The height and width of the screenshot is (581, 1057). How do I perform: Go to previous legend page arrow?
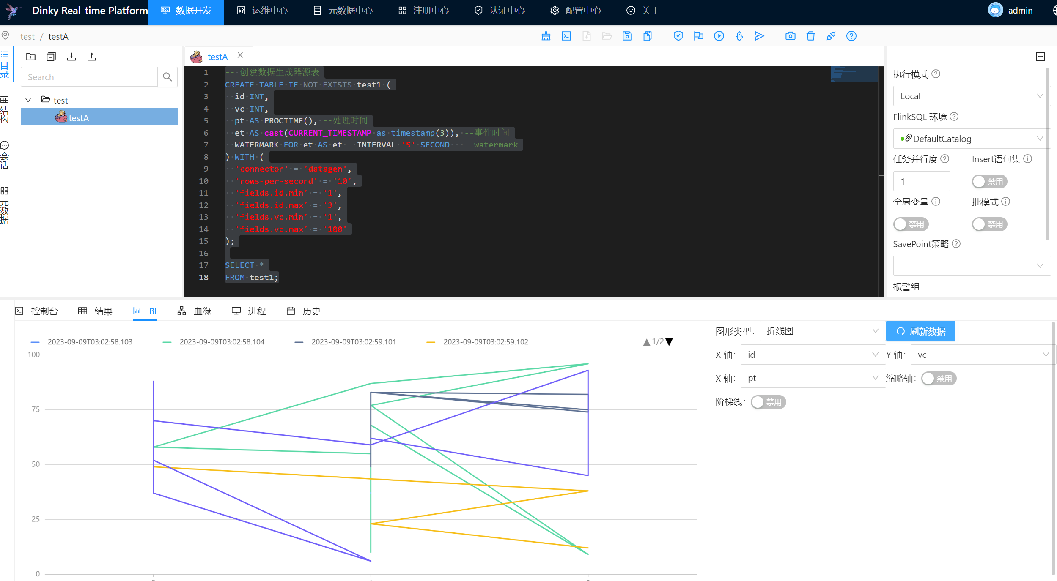pyautogui.click(x=646, y=342)
